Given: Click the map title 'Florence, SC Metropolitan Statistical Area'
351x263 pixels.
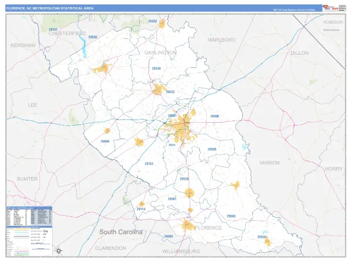Looking at the screenshot, I should click(50, 8).
